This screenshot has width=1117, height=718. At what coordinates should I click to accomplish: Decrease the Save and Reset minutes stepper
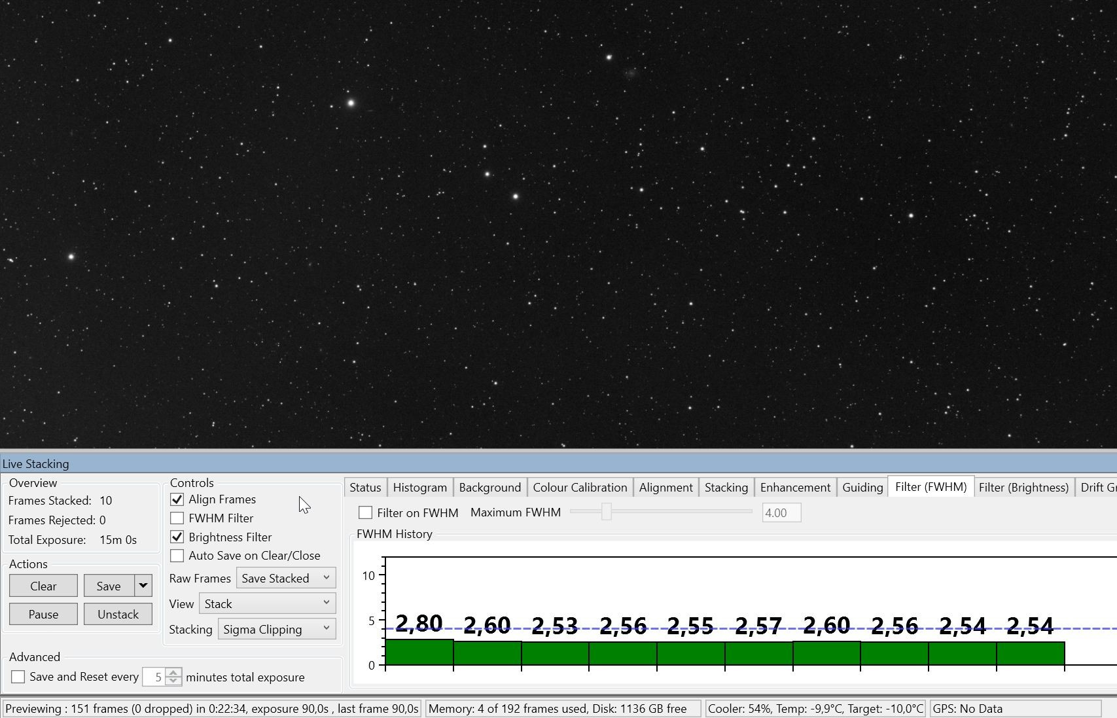click(x=173, y=681)
